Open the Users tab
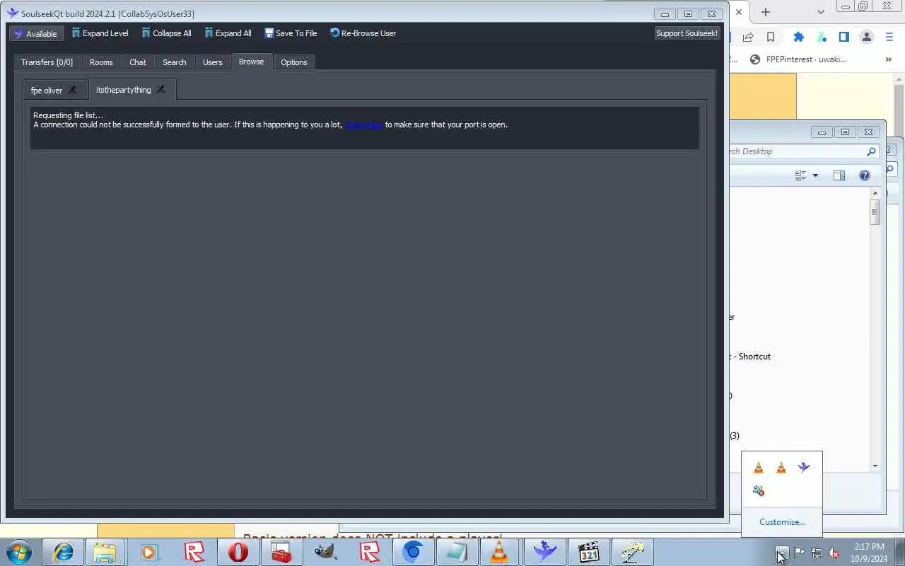905x566 pixels. pos(213,62)
